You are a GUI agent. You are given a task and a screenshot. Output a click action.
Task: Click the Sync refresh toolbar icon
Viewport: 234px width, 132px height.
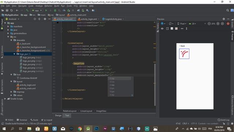click(11, 10)
